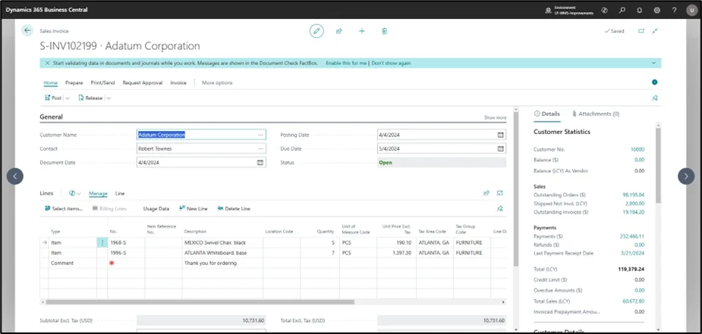Click the trash delete icon
The image size is (702, 334).
(x=384, y=31)
